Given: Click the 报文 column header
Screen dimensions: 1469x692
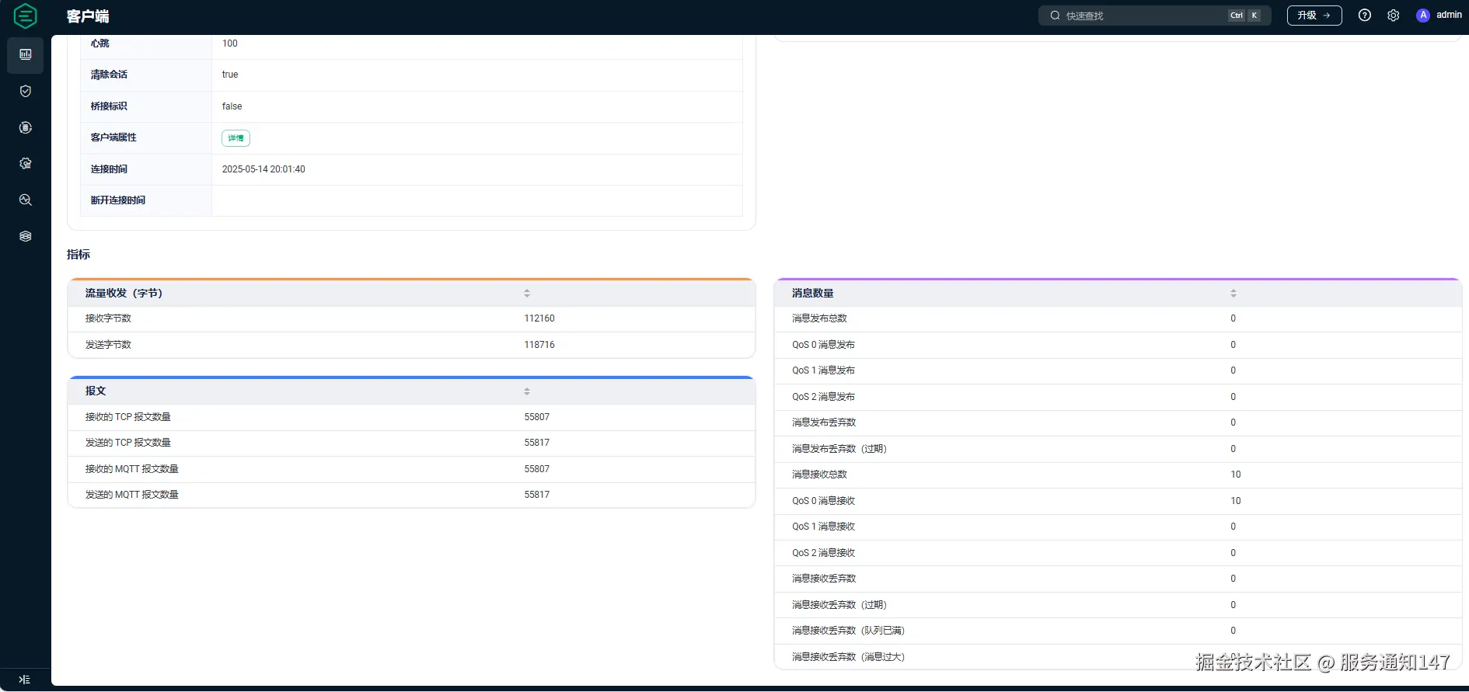Looking at the screenshot, I should click(96, 391).
